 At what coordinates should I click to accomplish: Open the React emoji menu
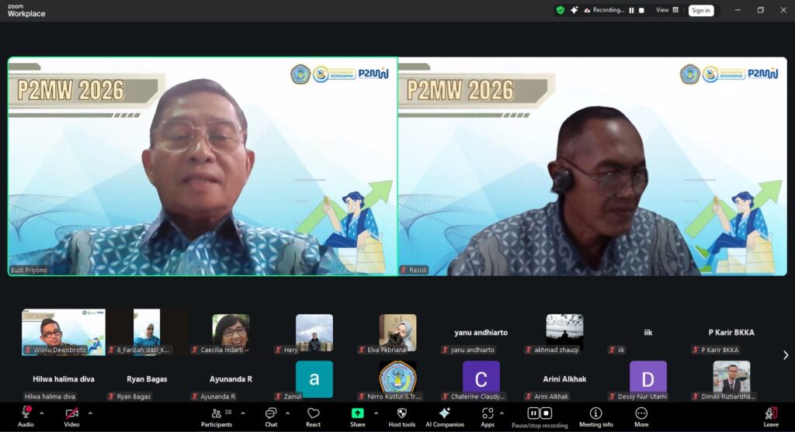point(313,414)
